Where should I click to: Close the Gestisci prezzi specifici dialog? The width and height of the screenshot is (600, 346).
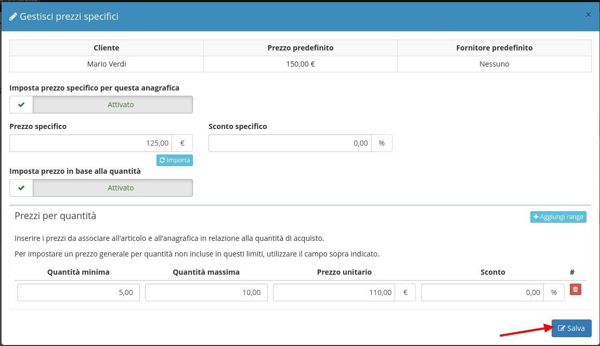[x=588, y=15]
